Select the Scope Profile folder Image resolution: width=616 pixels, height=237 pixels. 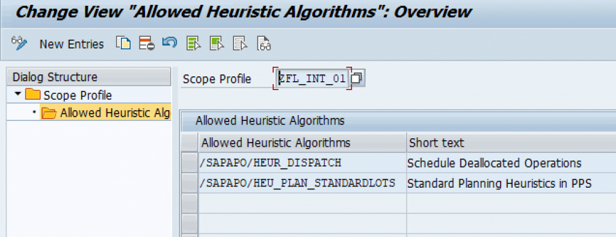coord(69,95)
